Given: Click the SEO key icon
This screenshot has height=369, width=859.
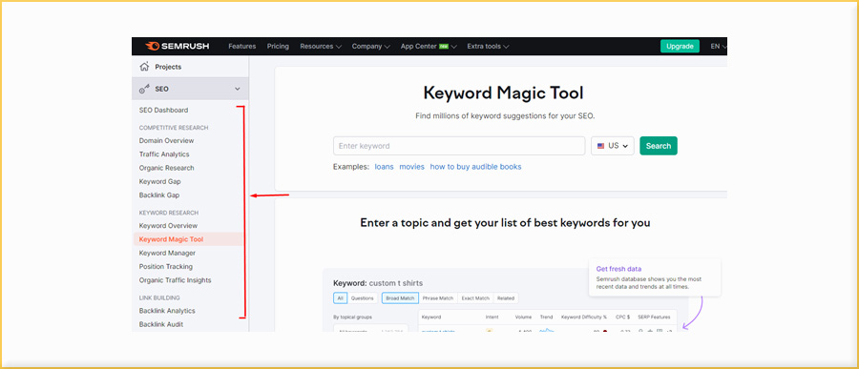Looking at the screenshot, I should click(144, 89).
